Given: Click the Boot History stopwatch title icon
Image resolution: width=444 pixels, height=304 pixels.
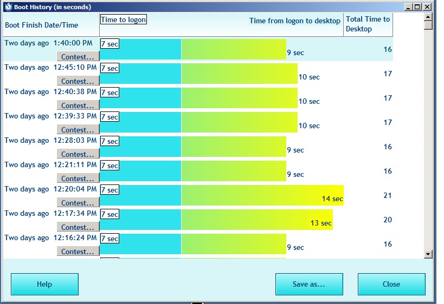Looking at the screenshot, I should [9, 7].
